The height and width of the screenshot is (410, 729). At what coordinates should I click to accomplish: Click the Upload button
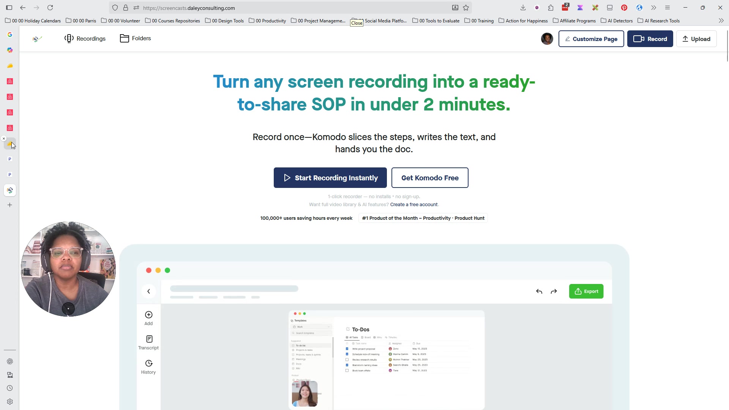point(696,39)
